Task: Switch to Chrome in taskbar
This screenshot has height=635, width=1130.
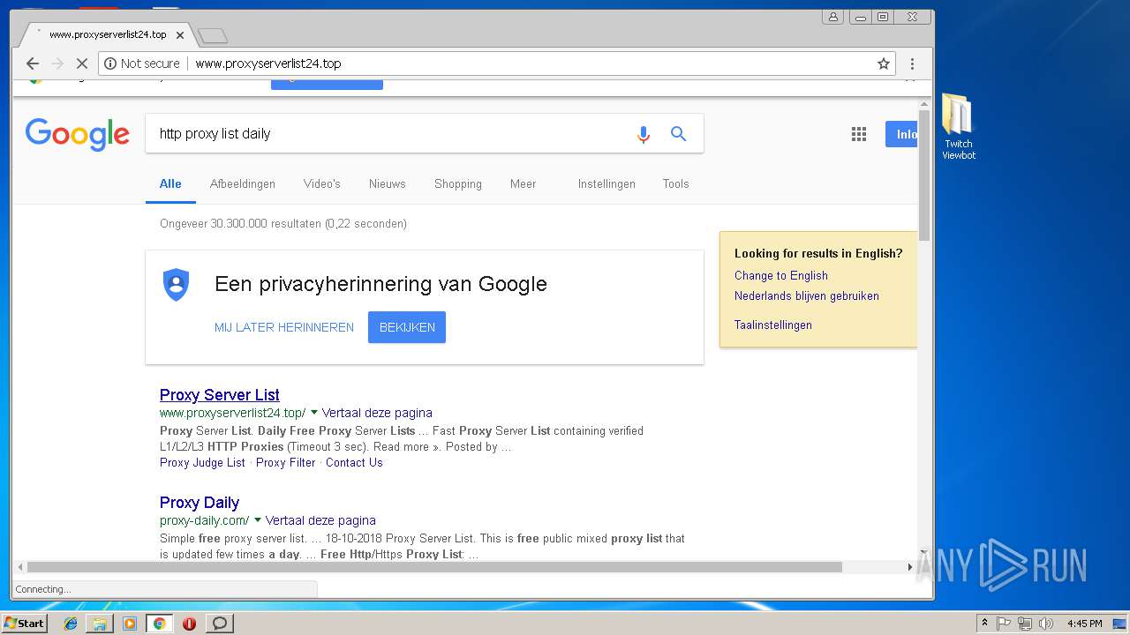Action: click(x=159, y=623)
